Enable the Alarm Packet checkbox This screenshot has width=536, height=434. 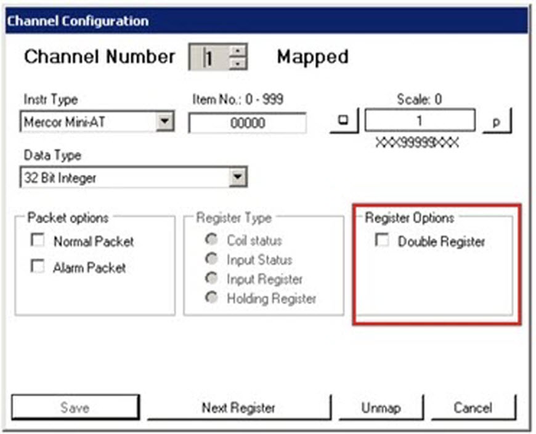coord(38,267)
